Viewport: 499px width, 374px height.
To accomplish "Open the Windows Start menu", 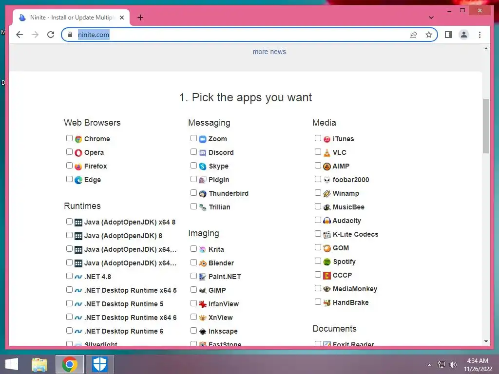I will pos(12,364).
